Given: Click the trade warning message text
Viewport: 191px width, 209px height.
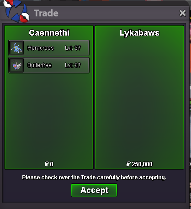Looking at the screenshot, I should 94,178.
